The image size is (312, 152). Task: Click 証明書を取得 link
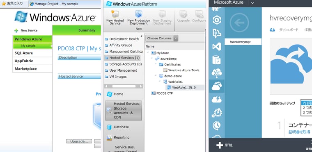tap(299, 132)
